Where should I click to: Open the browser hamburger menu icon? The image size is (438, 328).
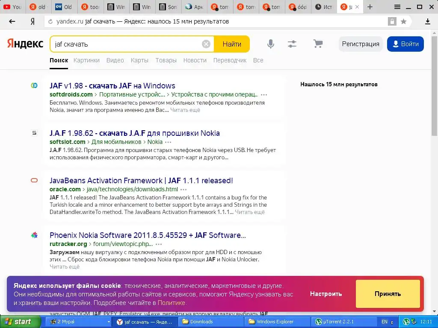(397, 7)
